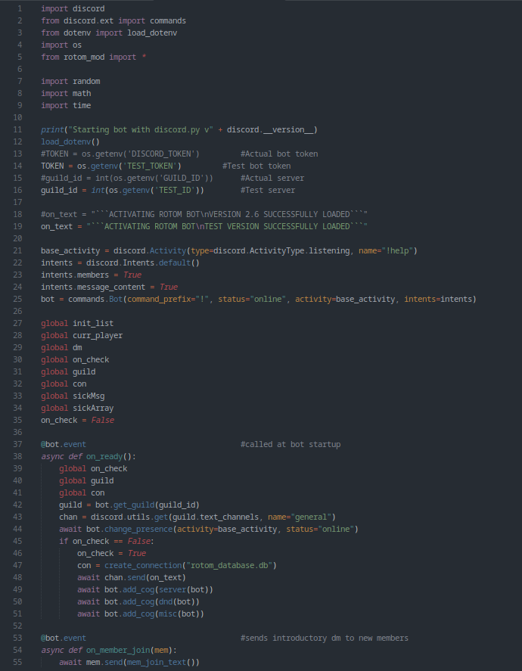Click the print statement on line 11
Screen dimensions: 522x671
click(x=179, y=129)
